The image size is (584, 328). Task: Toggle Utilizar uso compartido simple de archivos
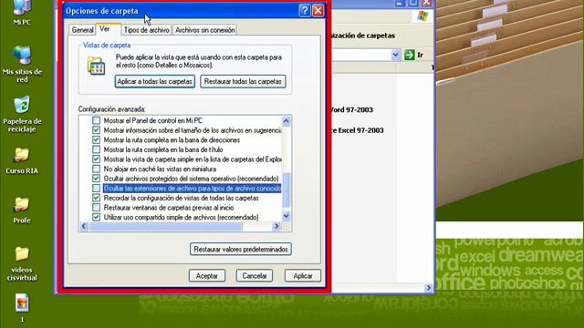(x=96, y=217)
